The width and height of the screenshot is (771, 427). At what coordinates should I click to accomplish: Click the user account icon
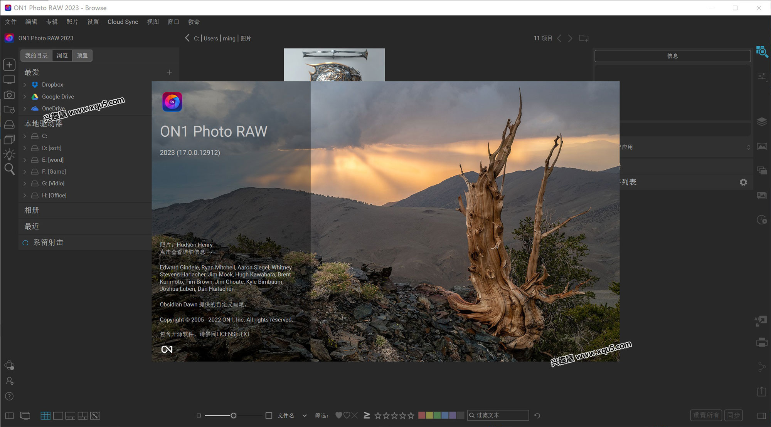pos(10,381)
